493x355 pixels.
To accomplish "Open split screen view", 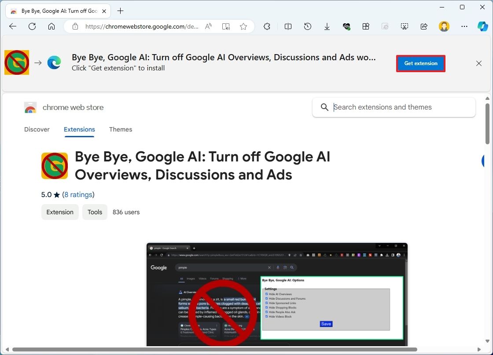I will pyautogui.click(x=288, y=26).
